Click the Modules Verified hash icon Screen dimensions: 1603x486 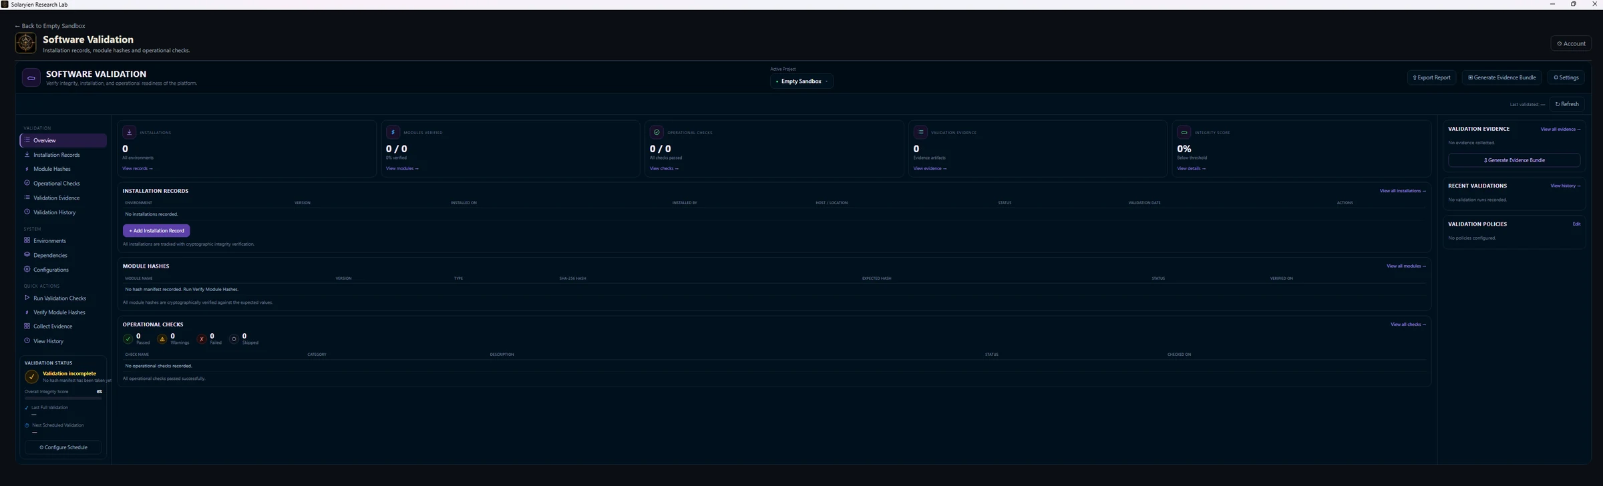tap(393, 132)
